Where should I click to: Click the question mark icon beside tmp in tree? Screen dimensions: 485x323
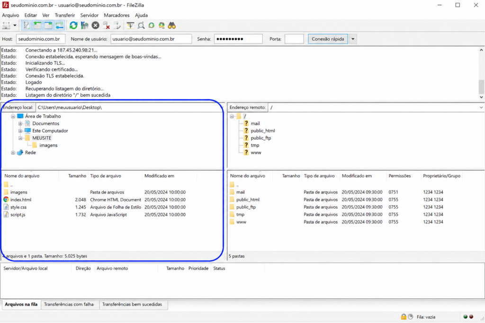tap(246, 145)
